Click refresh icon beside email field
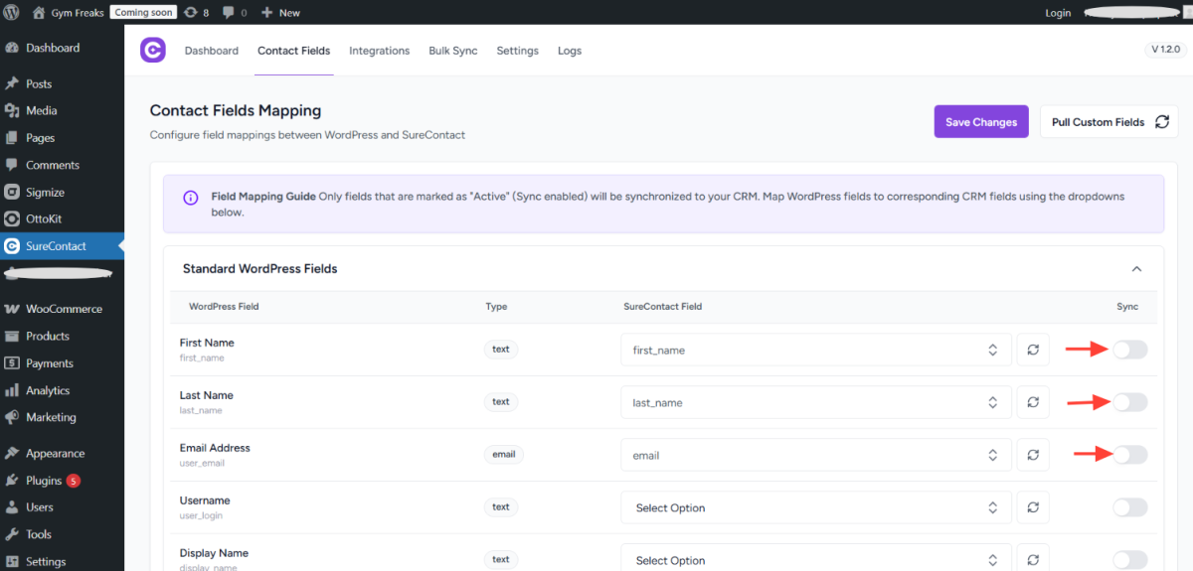 [1033, 455]
